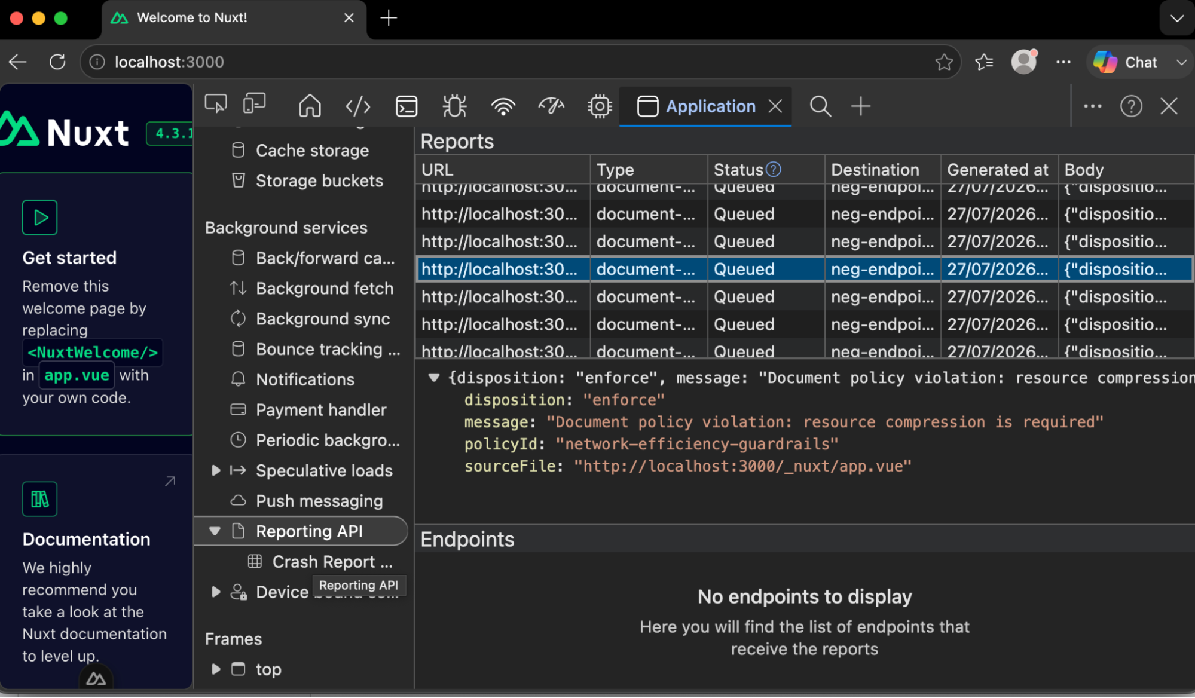Open DevTools search icon
The width and height of the screenshot is (1195, 698).
820,106
